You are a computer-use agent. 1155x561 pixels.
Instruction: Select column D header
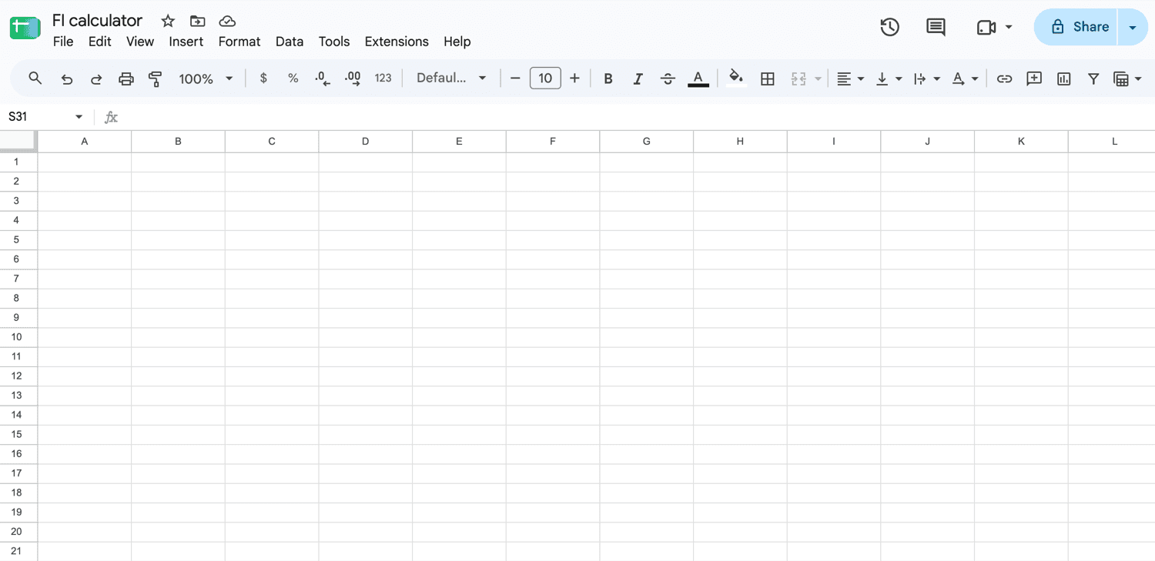(x=365, y=142)
